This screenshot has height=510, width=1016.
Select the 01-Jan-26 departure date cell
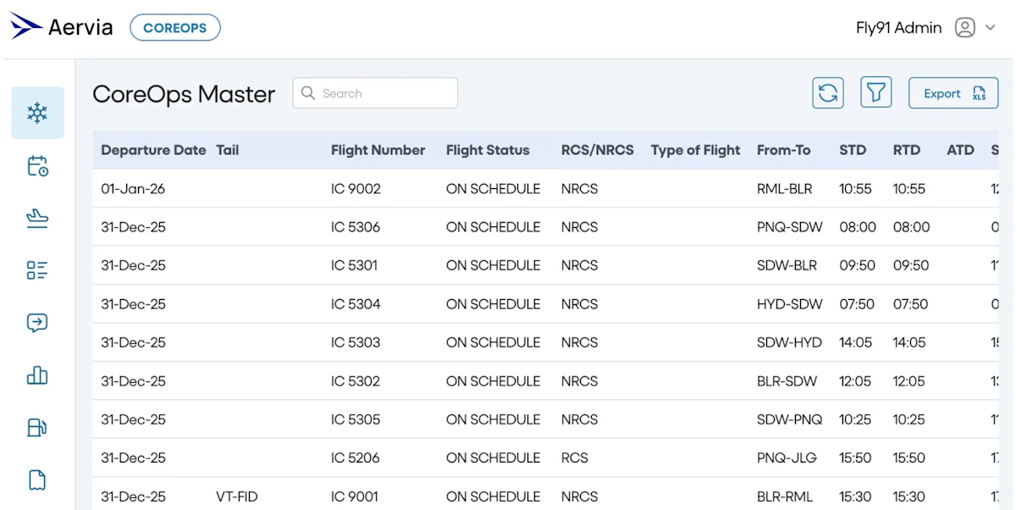point(133,189)
